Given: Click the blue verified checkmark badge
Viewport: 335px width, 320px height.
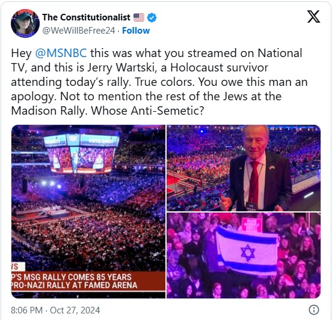Looking at the screenshot, I should click(152, 17).
